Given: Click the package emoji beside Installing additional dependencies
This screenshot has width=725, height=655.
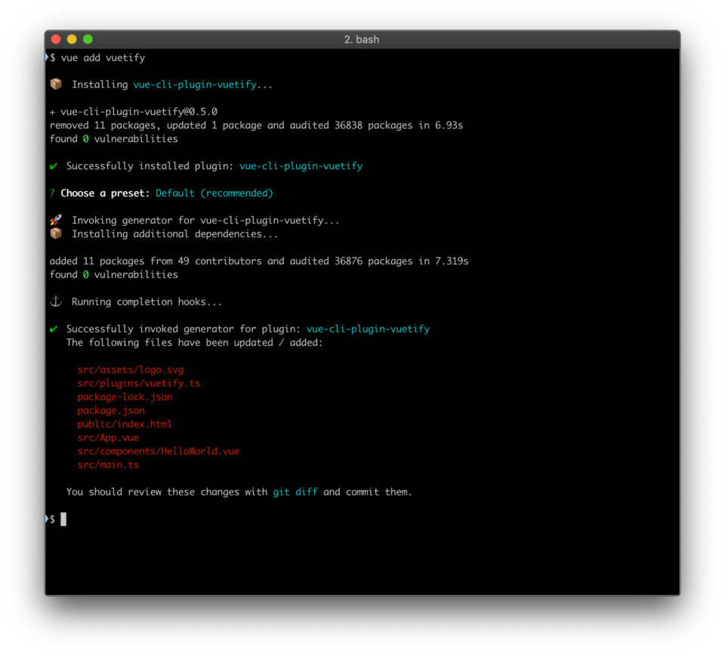Looking at the screenshot, I should click(56, 233).
